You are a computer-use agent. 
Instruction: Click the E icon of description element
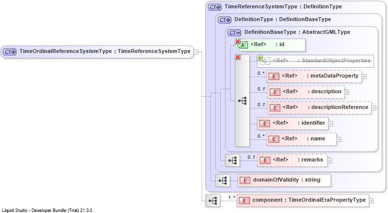275,92
